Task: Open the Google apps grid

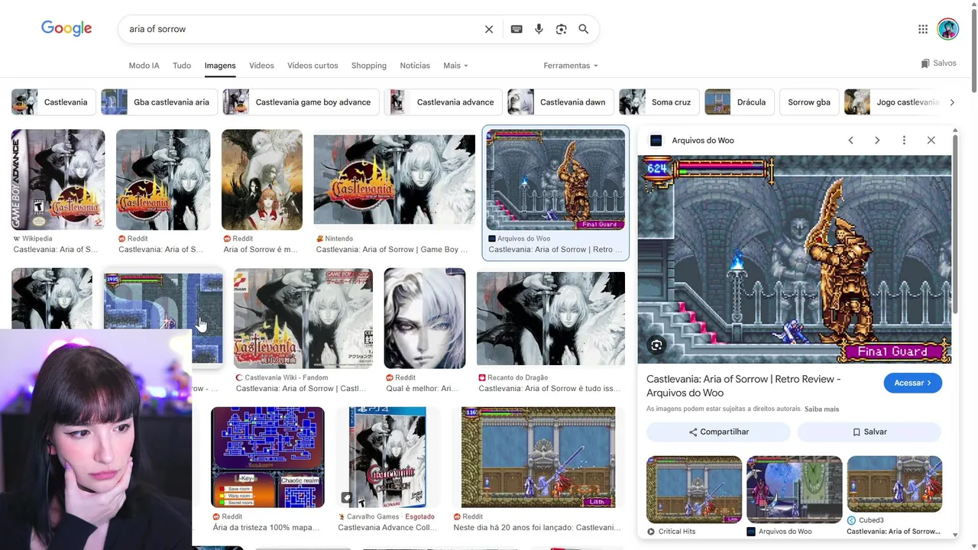Action: [x=923, y=29]
